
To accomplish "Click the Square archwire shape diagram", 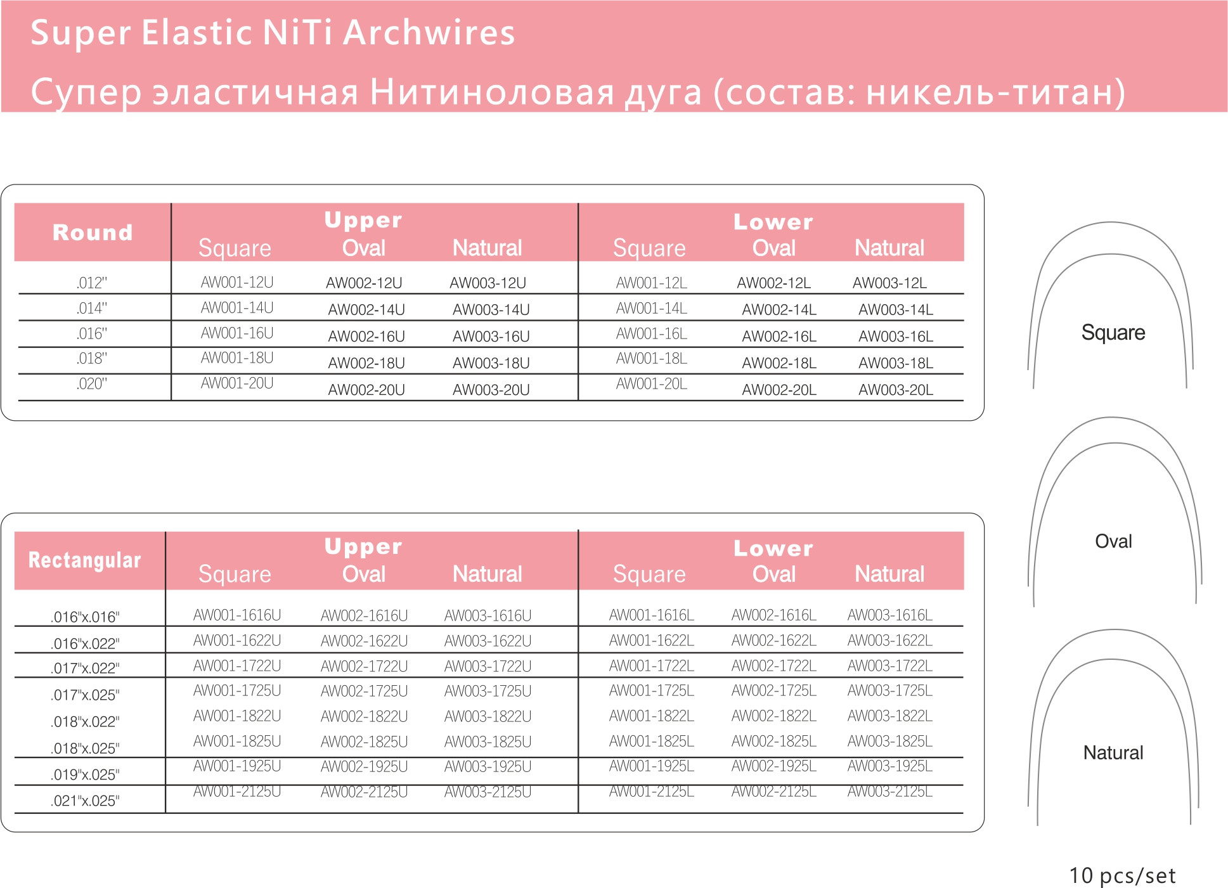I will click(1111, 305).
